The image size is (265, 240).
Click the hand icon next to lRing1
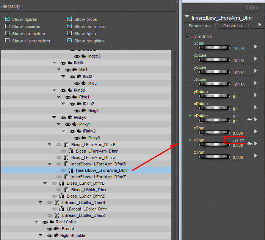pos(75,97)
